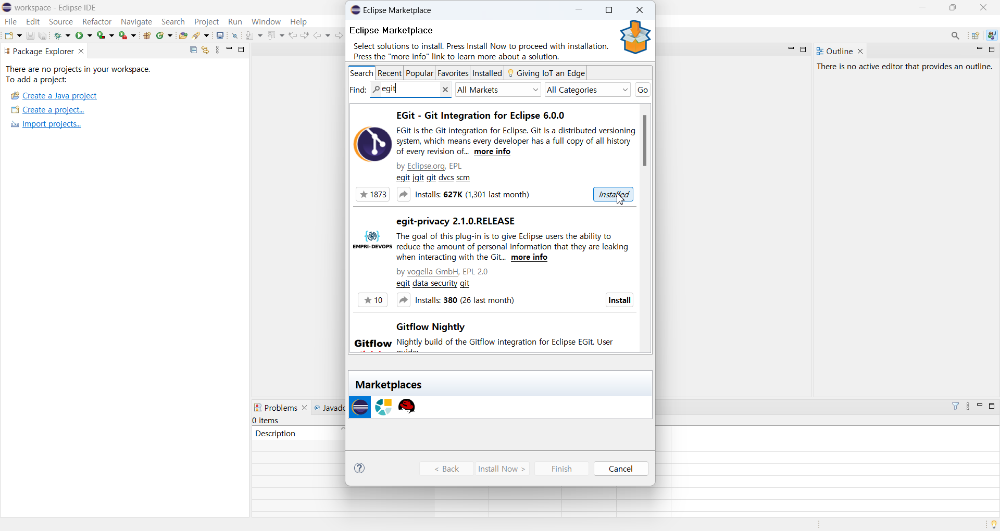Image resolution: width=1000 pixels, height=531 pixels.
Task: Open Problems view filters icon
Action: pyautogui.click(x=956, y=406)
